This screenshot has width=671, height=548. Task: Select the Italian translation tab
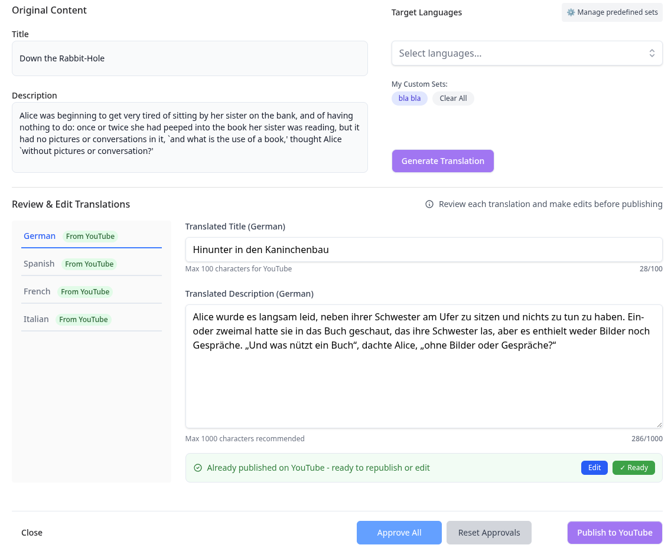(36, 319)
